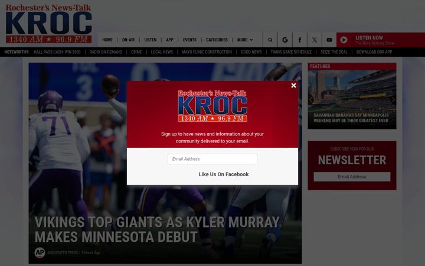Viewport: 425px width, 266px height.
Task: Open Download Our App link
Action: (374, 52)
